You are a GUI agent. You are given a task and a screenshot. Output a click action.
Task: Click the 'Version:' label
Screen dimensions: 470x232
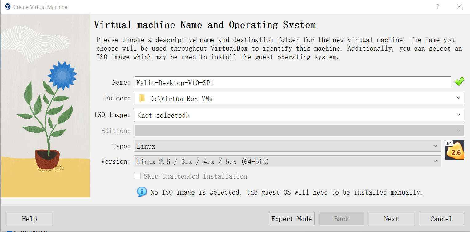(116, 161)
